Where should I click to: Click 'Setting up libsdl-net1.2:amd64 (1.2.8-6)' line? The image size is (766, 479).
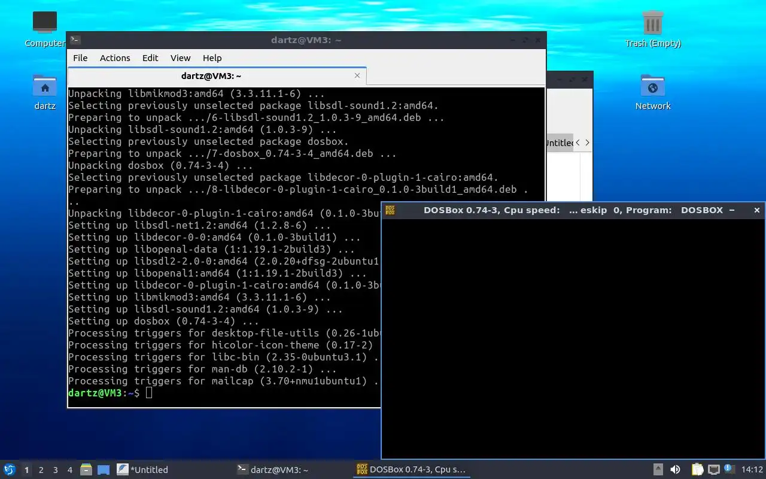(199, 225)
